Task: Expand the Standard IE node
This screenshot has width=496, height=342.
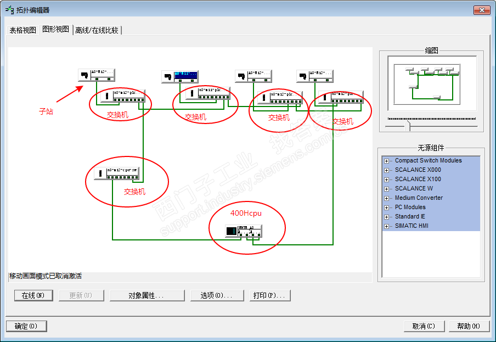Action: (386, 217)
